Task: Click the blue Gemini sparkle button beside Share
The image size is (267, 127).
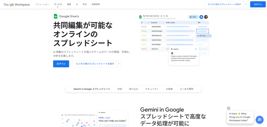Action: tap(201, 17)
